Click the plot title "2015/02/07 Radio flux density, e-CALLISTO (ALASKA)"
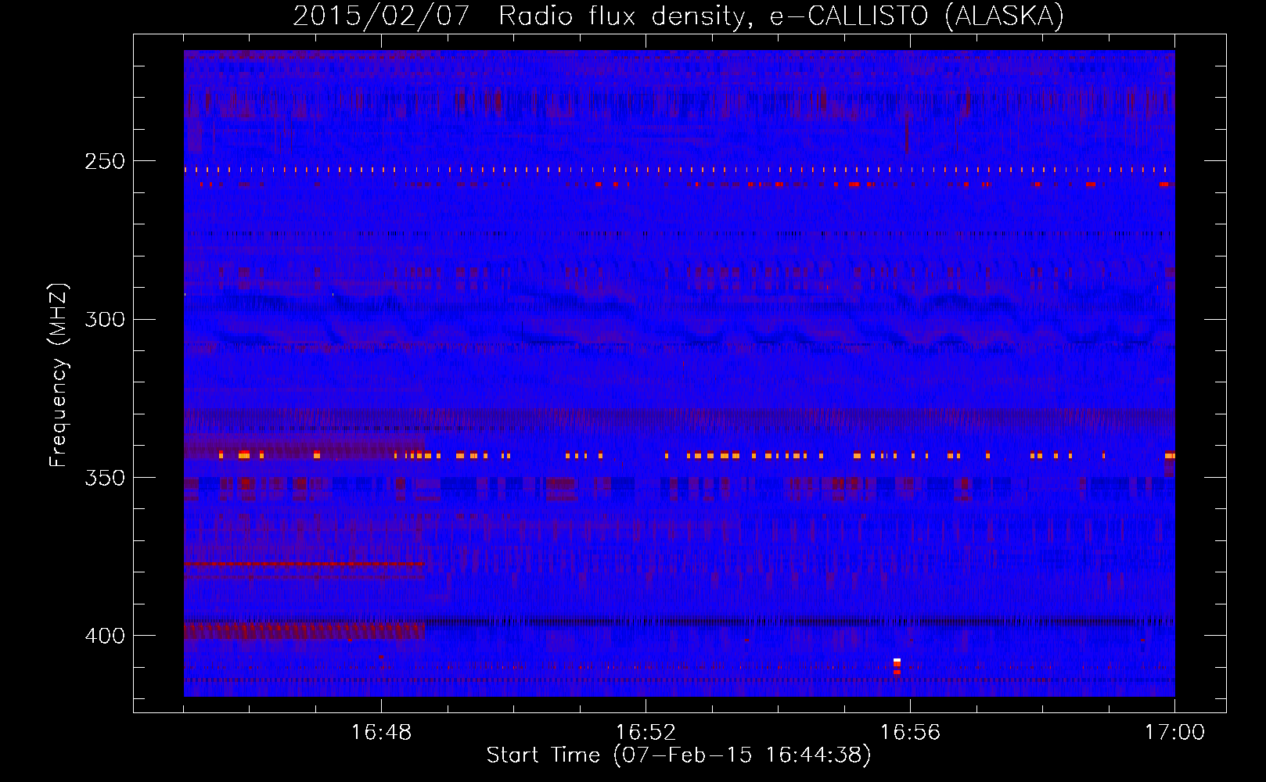 678,16
